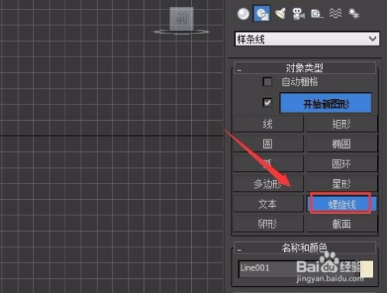Select the 矩形 rectangle button
The width and height of the screenshot is (387, 293).
tap(341, 124)
